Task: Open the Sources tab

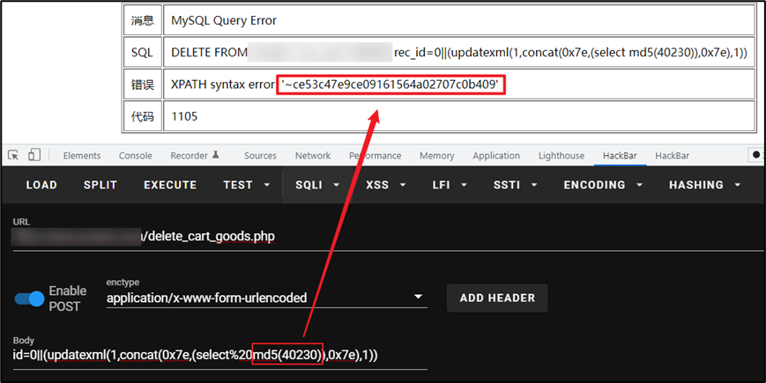Action: (x=260, y=156)
